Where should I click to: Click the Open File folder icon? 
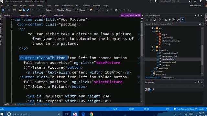(x=20, y=10)
